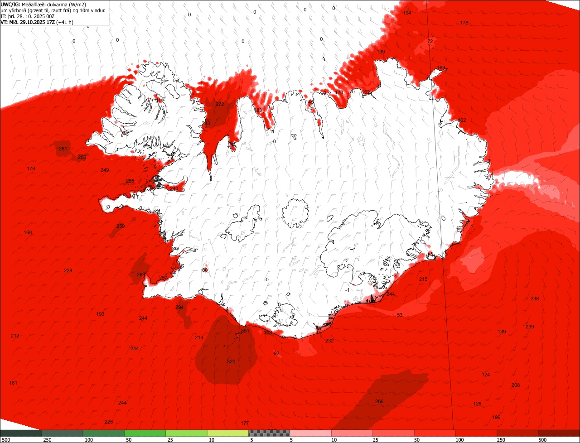
Task: Click the 'VT: Mið. 29.10.2025 17Z (+41 h)' line
Action: click(37, 22)
